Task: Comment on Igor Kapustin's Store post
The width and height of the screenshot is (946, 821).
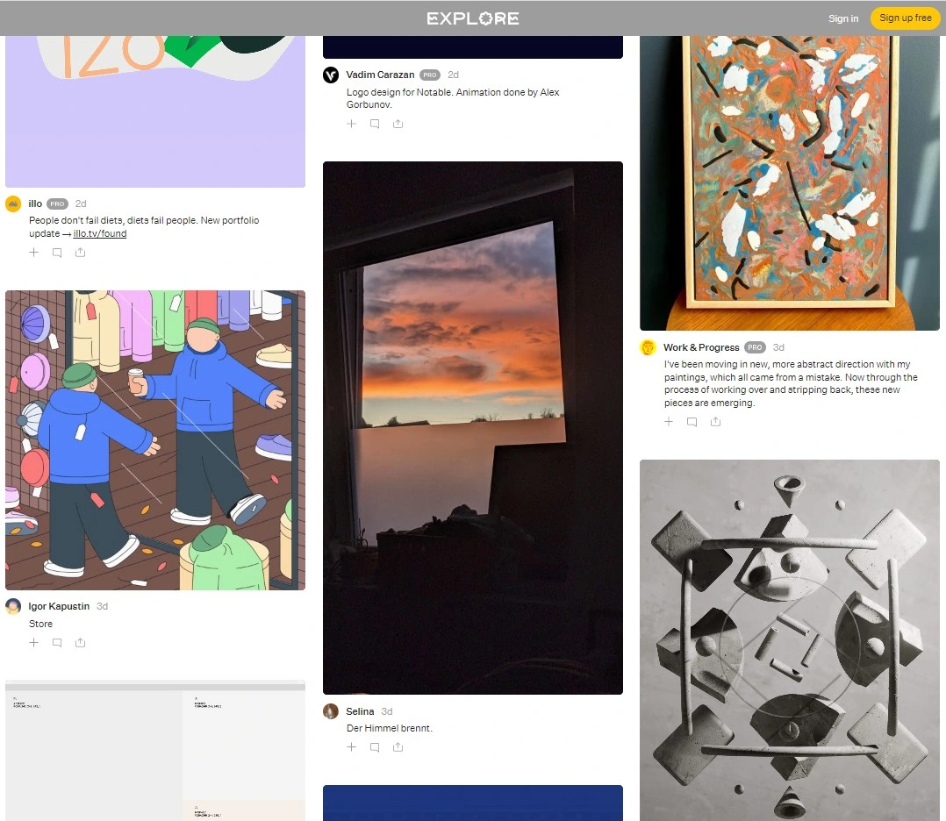Action: point(57,642)
